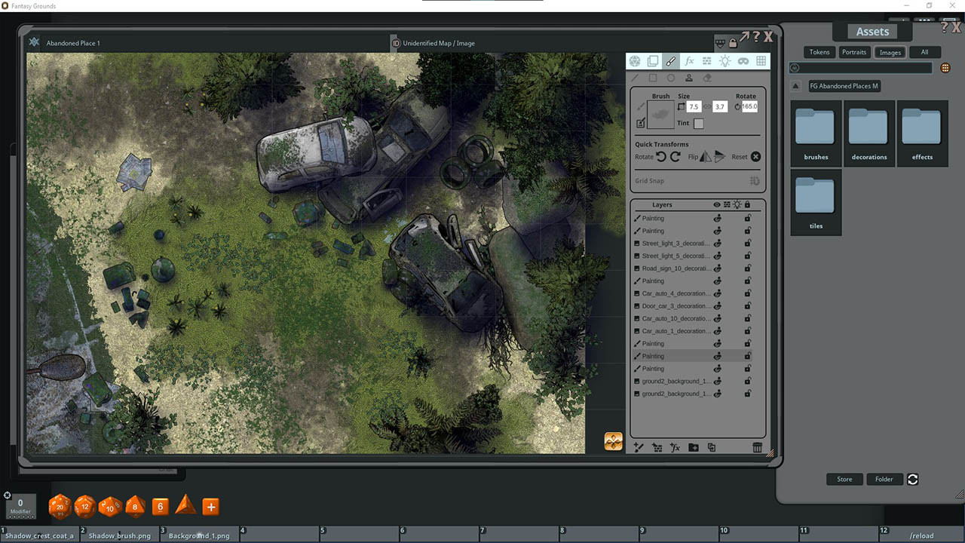This screenshot has width=965, height=543.
Task: Switch to the Tokens tab
Action: pyautogui.click(x=819, y=52)
